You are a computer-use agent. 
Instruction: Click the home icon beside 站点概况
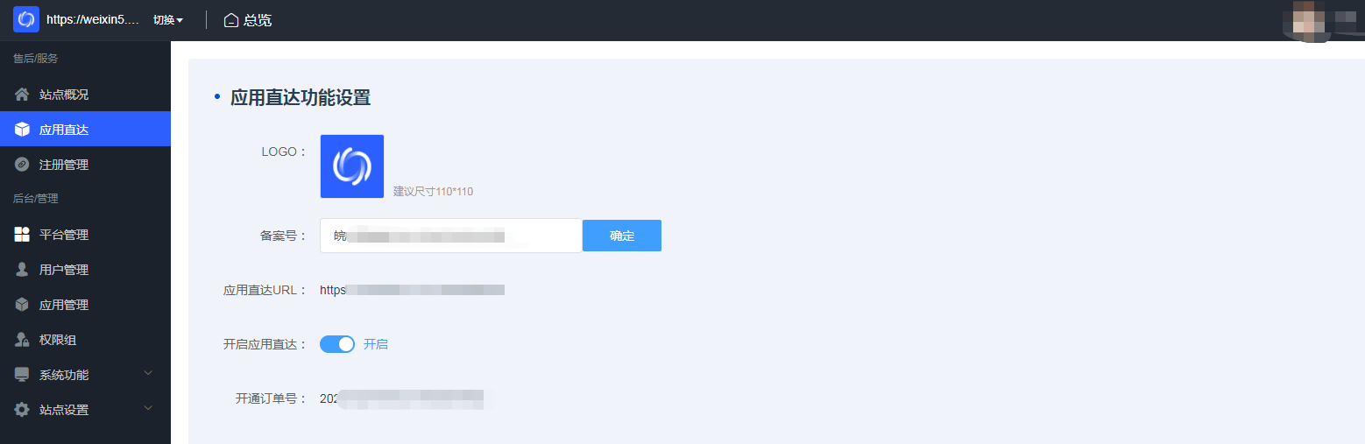pyautogui.click(x=22, y=94)
